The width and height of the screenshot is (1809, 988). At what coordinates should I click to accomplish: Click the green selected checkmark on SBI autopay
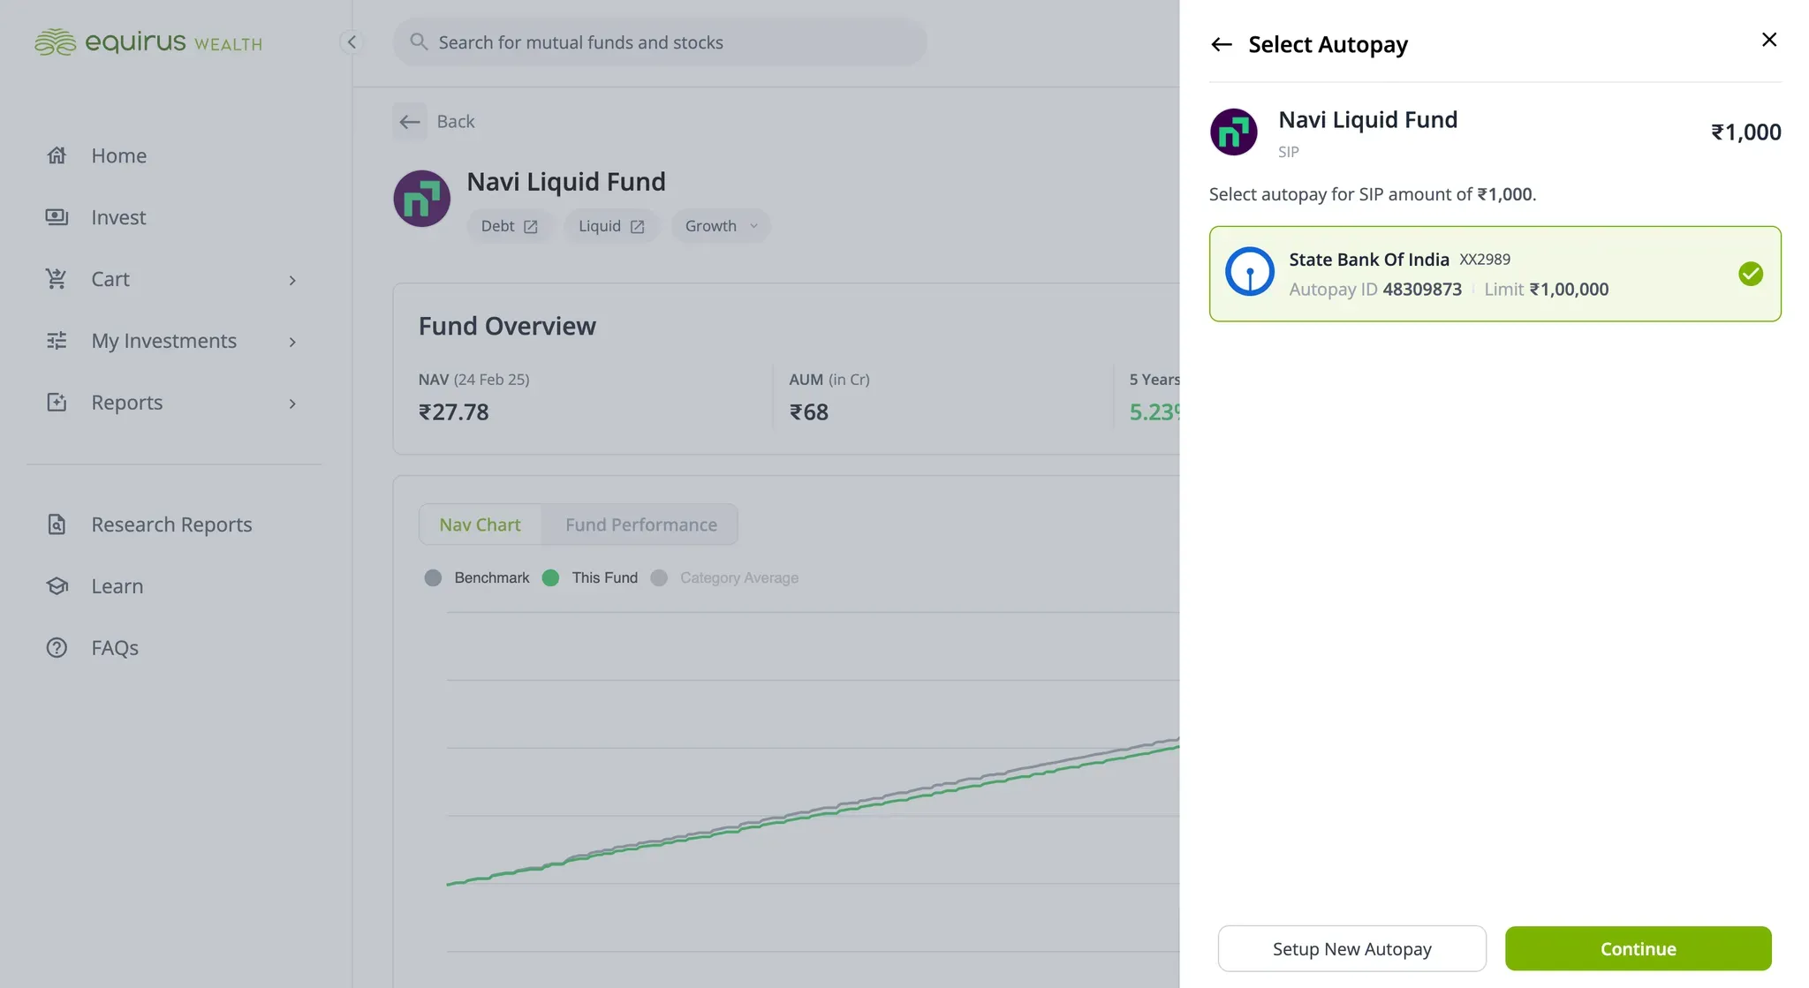tap(1750, 274)
